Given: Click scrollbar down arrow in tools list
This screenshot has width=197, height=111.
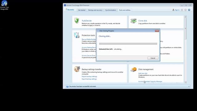Looking at the screenshot, I should [185, 82].
